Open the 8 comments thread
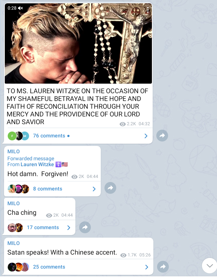The width and height of the screenshot is (217, 280). (x=47, y=189)
